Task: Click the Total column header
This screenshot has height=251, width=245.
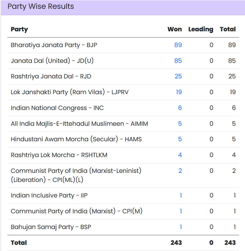Action: [228, 29]
